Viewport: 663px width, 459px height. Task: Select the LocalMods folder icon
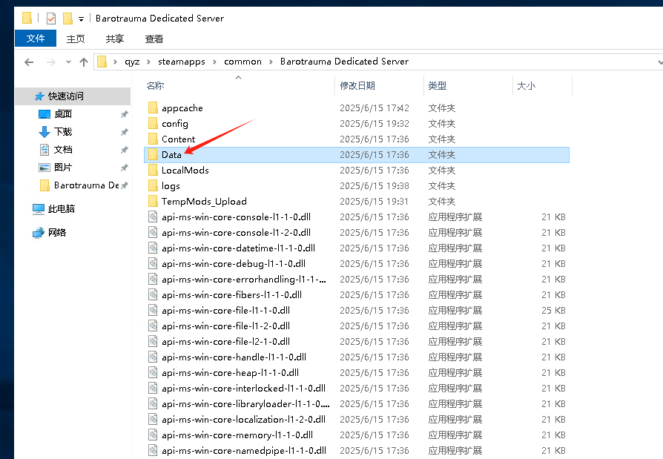[x=153, y=171]
